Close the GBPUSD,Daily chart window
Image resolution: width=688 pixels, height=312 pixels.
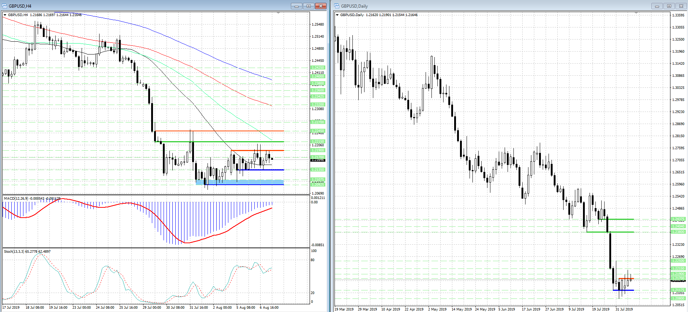click(681, 6)
